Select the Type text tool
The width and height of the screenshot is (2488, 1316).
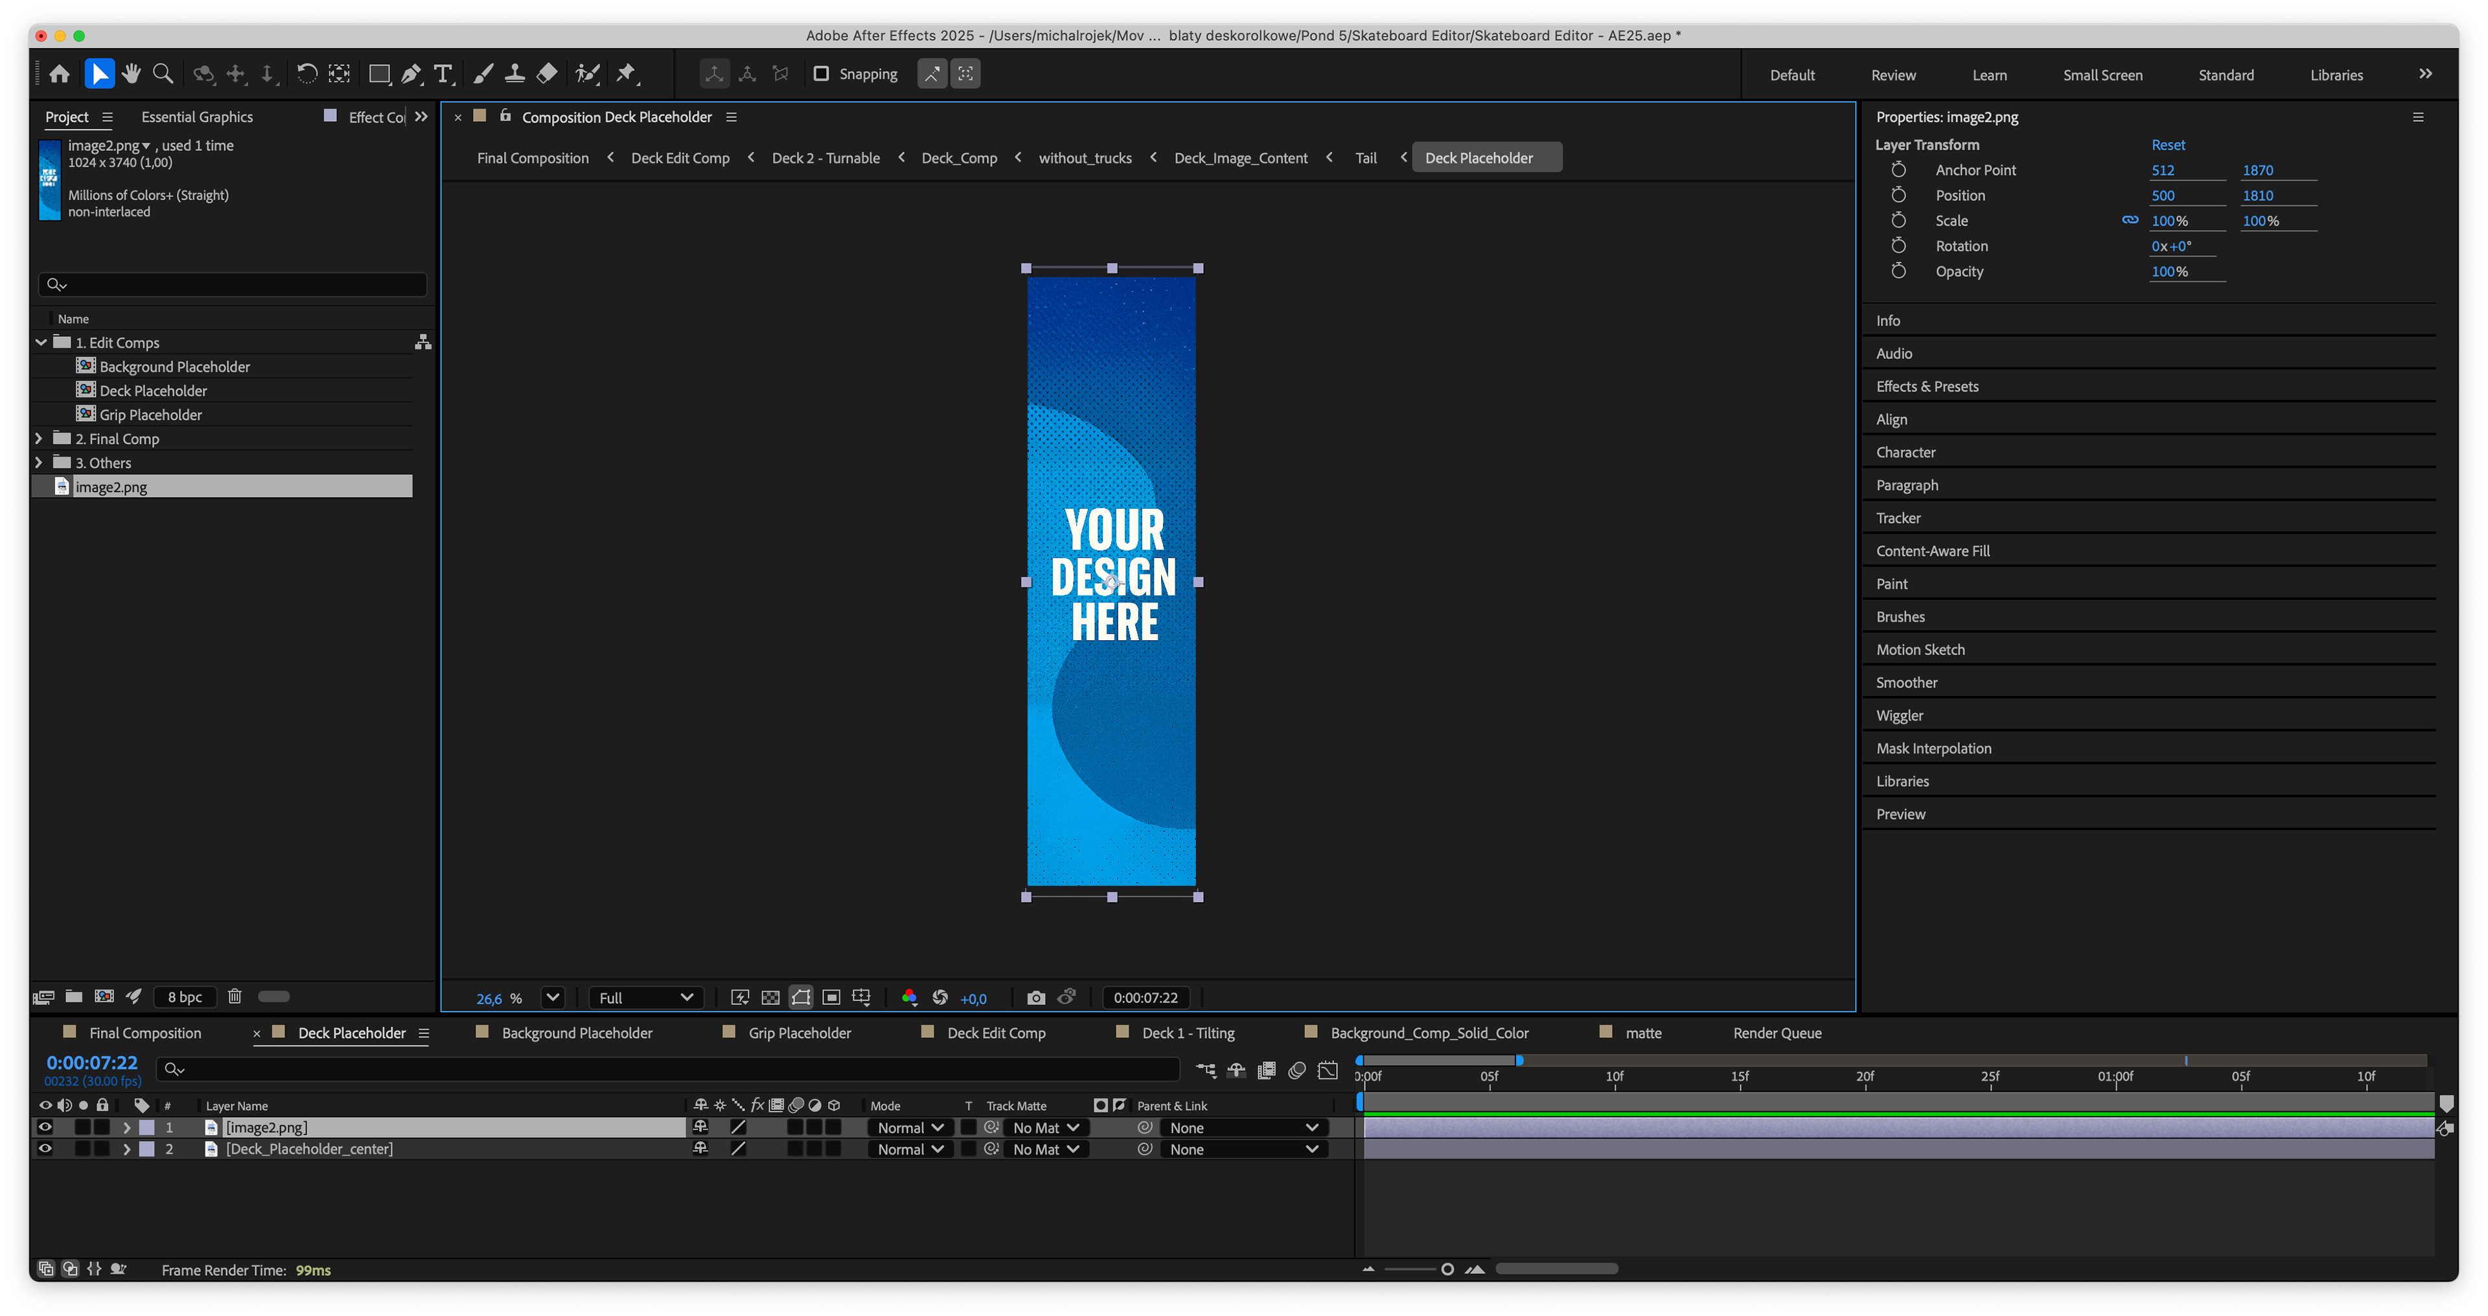[443, 73]
